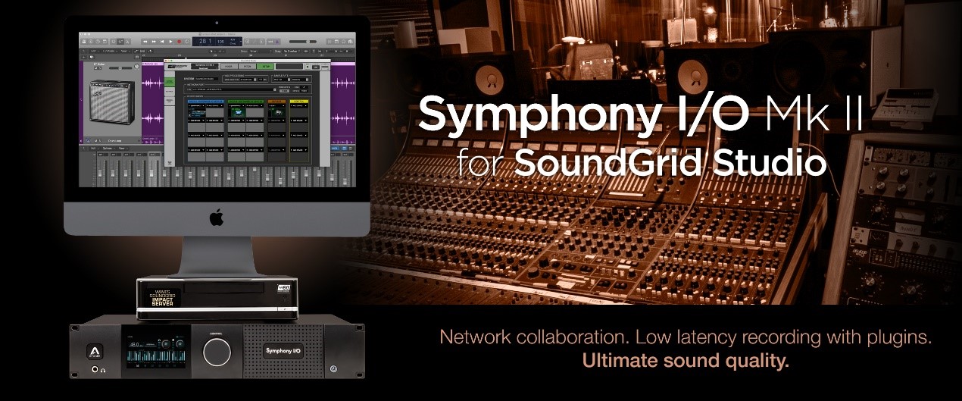962x401 pixels.
Task: Click the Go to Beginning transport icon
Action: (x=163, y=41)
